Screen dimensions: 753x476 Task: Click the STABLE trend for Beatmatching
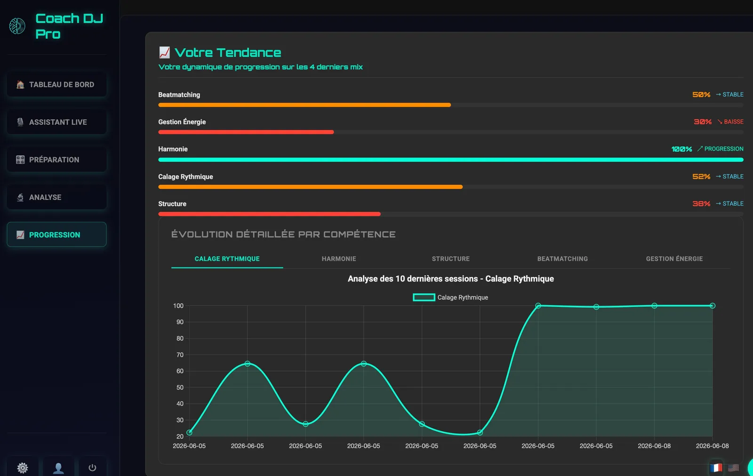pyautogui.click(x=729, y=94)
